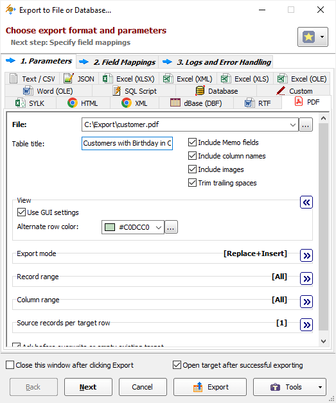Expand the Record range section
The width and height of the screenshot is (336, 403).
[306, 279]
